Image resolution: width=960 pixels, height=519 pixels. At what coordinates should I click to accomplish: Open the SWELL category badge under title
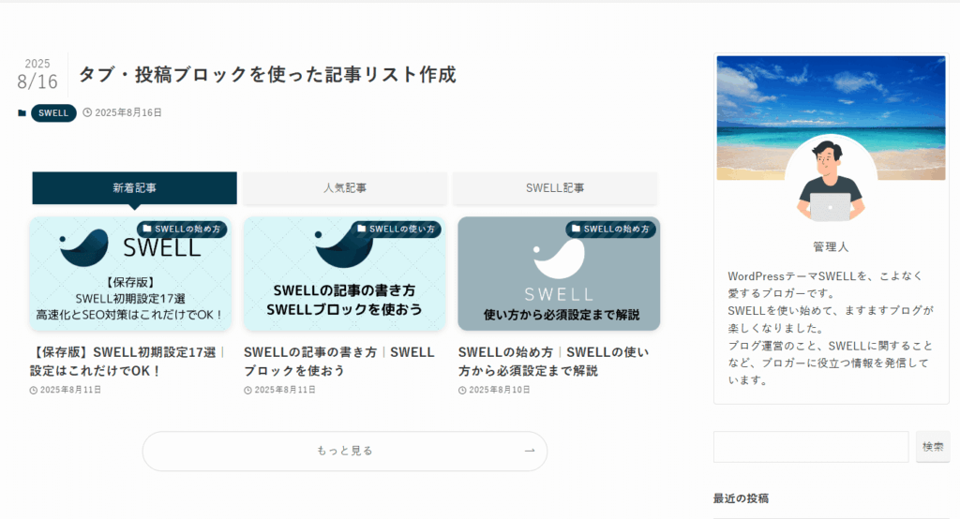coord(53,112)
